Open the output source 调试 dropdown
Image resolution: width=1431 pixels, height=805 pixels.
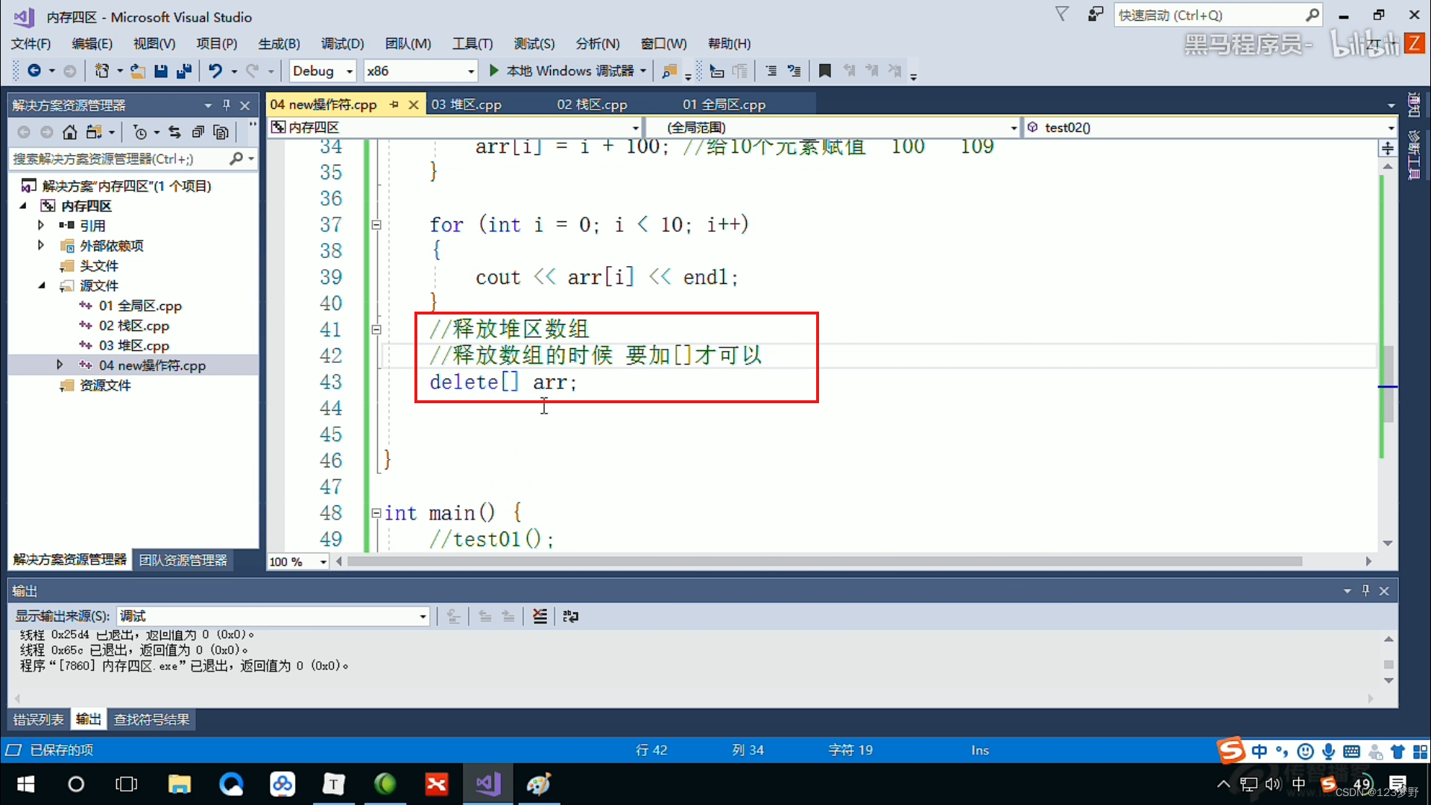pyautogui.click(x=423, y=616)
